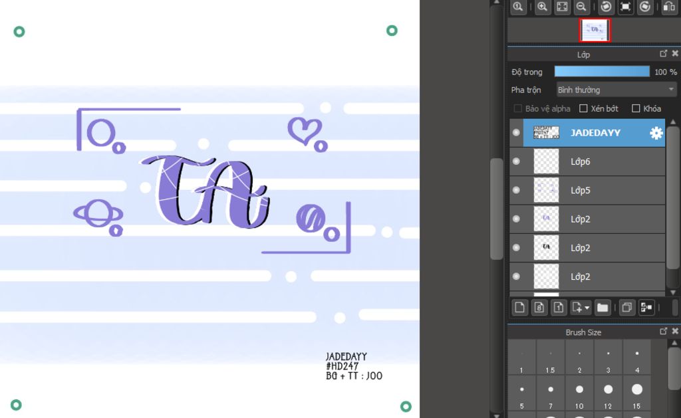Click the Lớp panel title
Viewport: 681px width, 418px height.
(x=583, y=54)
